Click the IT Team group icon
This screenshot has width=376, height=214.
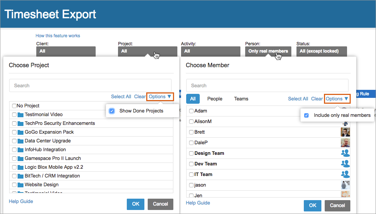click(x=345, y=174)
